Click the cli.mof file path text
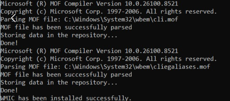The height and width of the screenshot is (101, 230). point(121,19)
